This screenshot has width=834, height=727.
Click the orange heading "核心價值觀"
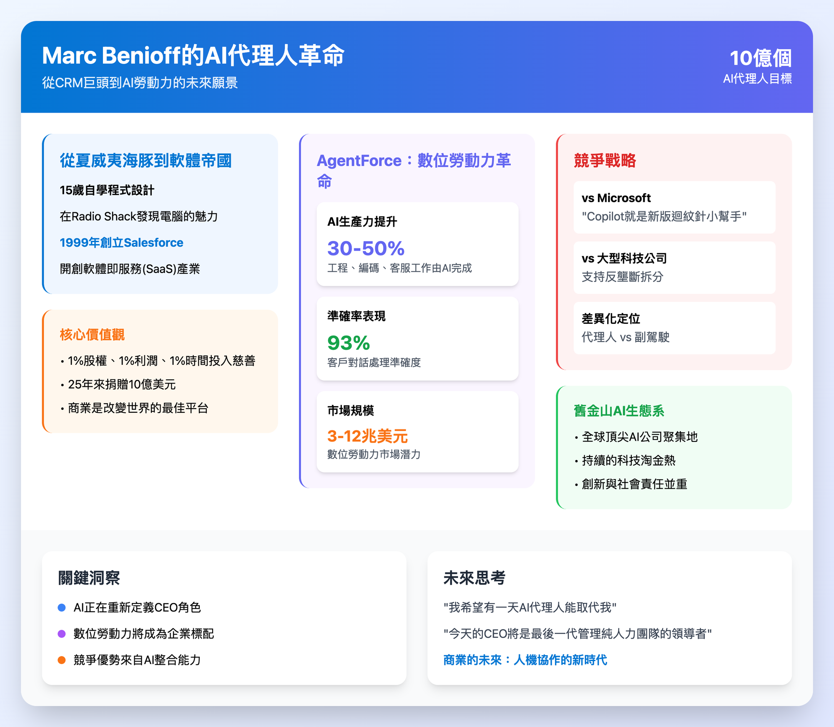[x=92, y=335]
